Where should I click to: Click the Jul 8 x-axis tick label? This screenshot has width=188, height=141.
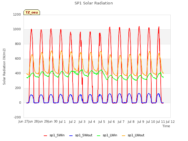point(131,122)
